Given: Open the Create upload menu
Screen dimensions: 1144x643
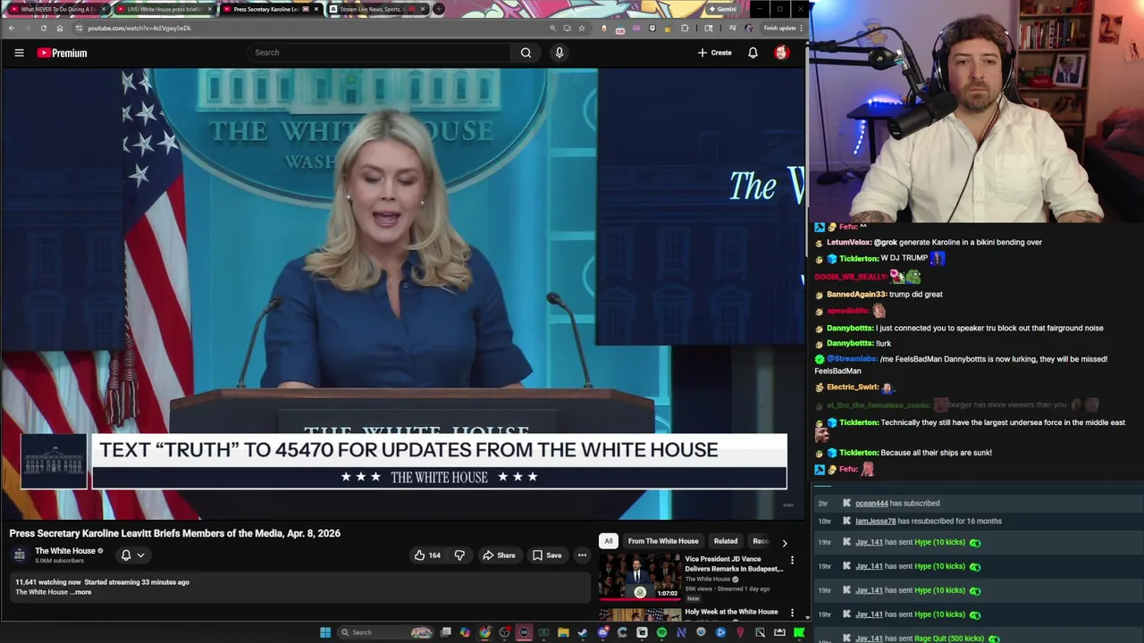Looking at the screenshot, I should coord(715,53).
